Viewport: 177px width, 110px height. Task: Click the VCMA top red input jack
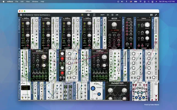click(x=127, y=22)
